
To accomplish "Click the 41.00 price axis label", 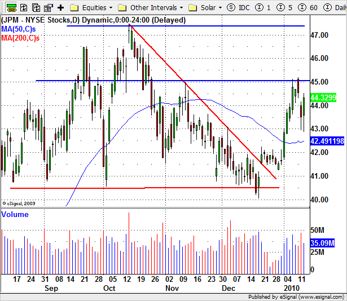I will point(319,176).
